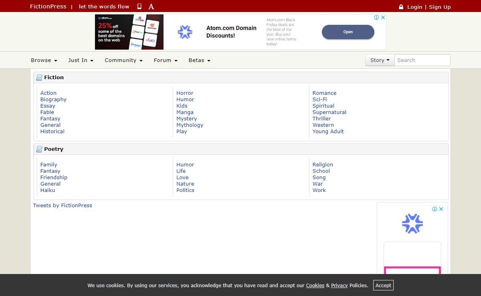Click the Sign Up link
The image size is (481, 296).
(440, 7)
